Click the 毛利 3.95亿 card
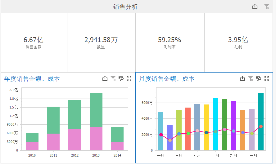Viewport: 276px width, 164px height. click(238, 42)
